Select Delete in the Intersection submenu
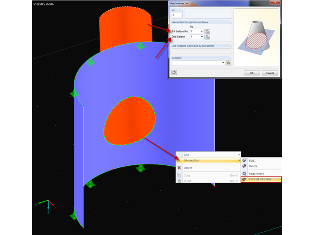This screenshot has width=314, height=235. 262,166
